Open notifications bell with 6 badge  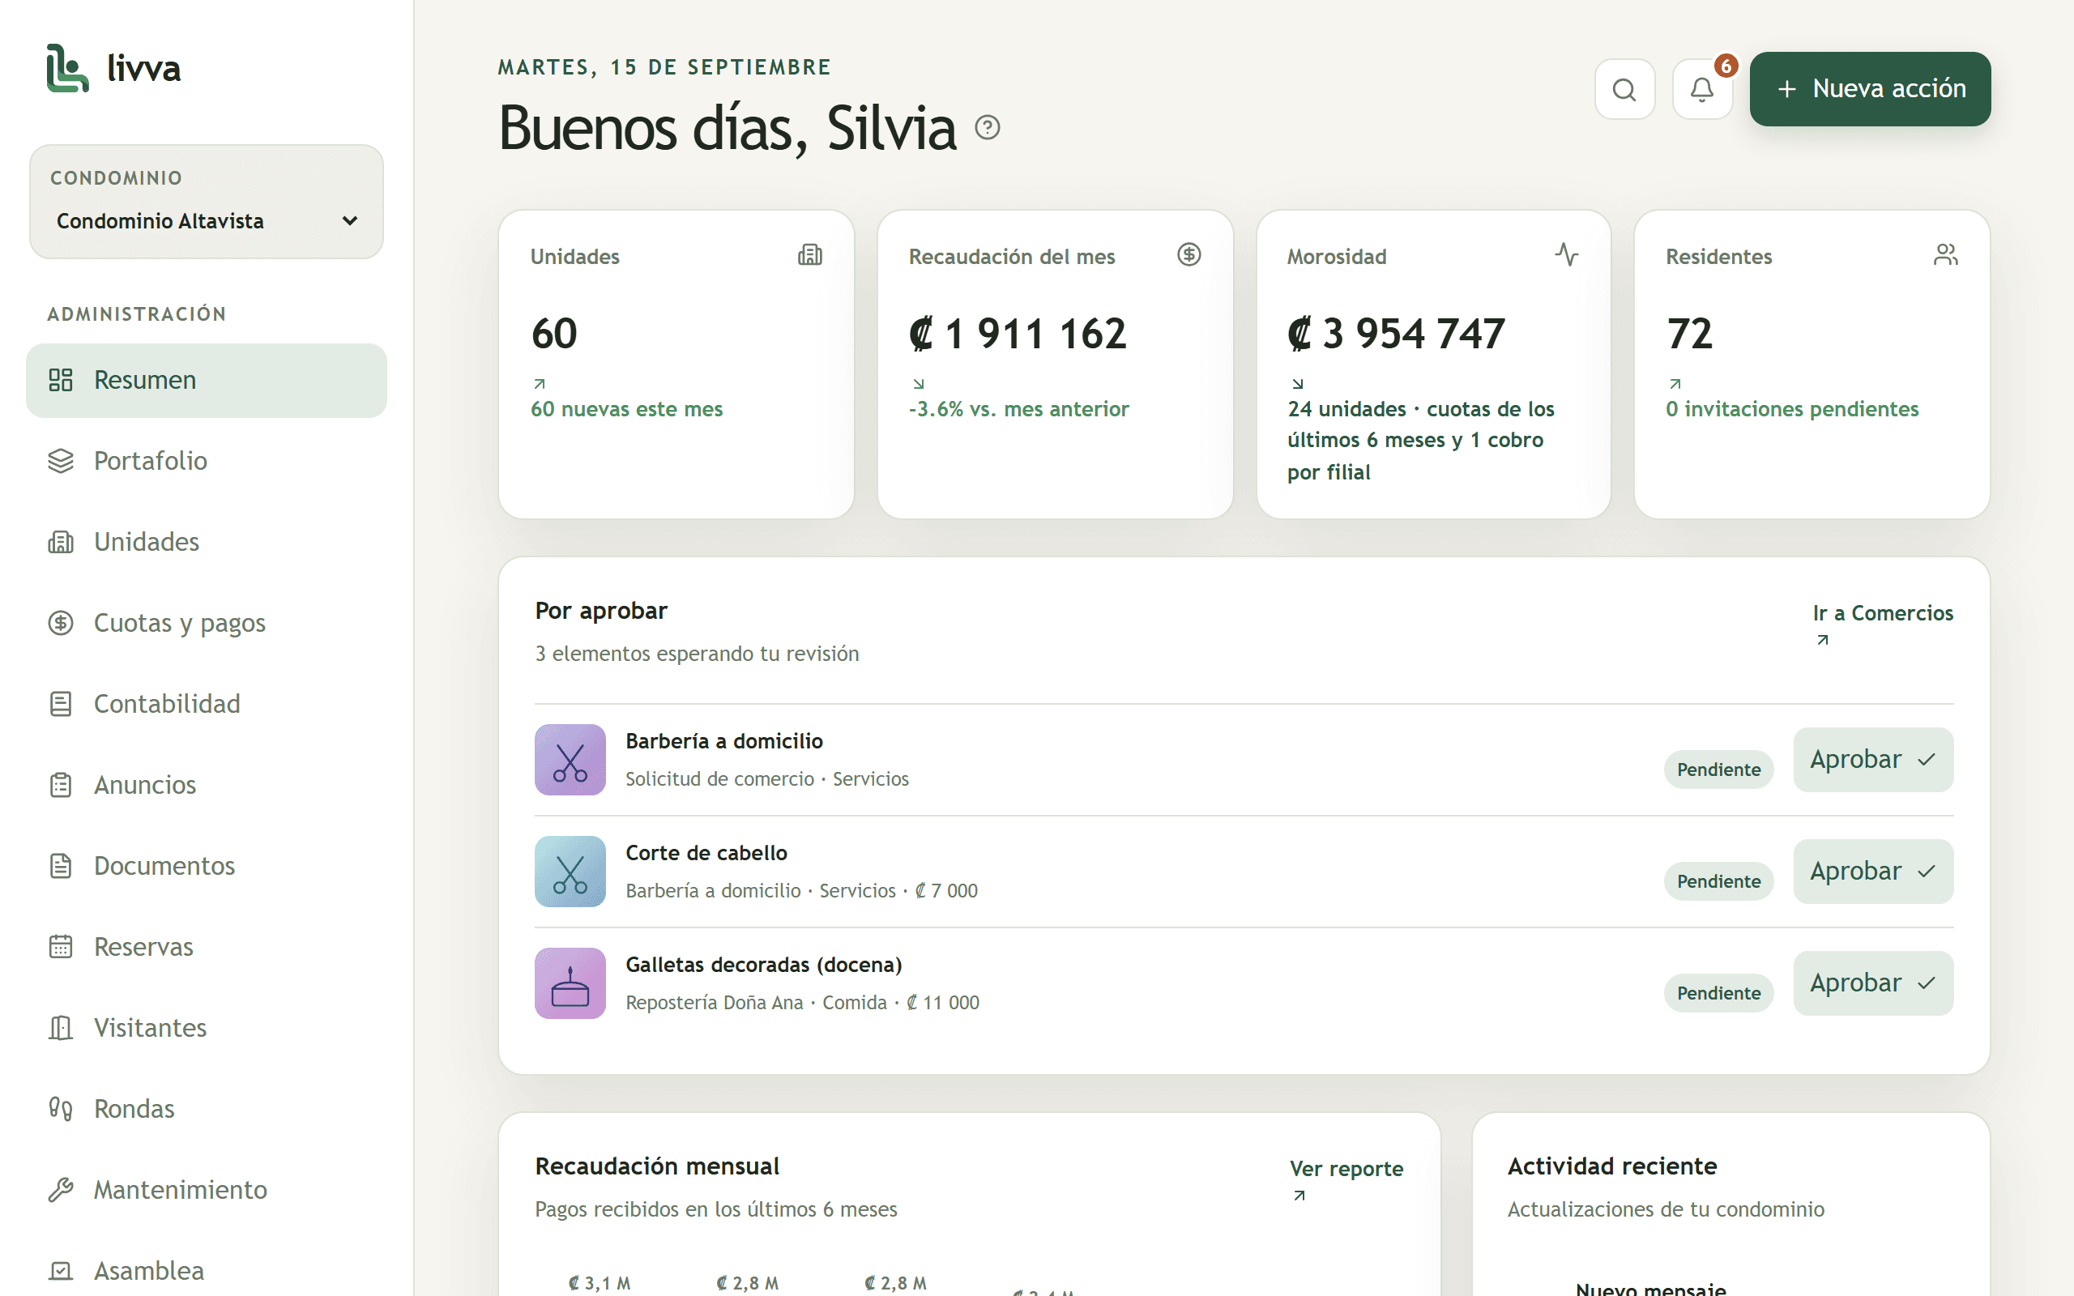coord(1702,89)
